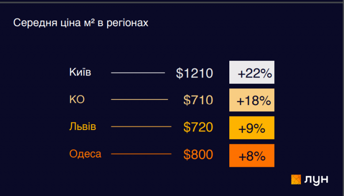Select the Київ region label

[x=80, y=73]
